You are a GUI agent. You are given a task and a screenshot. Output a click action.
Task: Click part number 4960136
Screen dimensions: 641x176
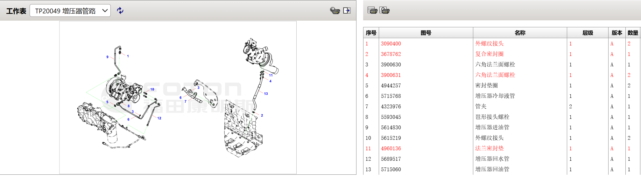391,149
